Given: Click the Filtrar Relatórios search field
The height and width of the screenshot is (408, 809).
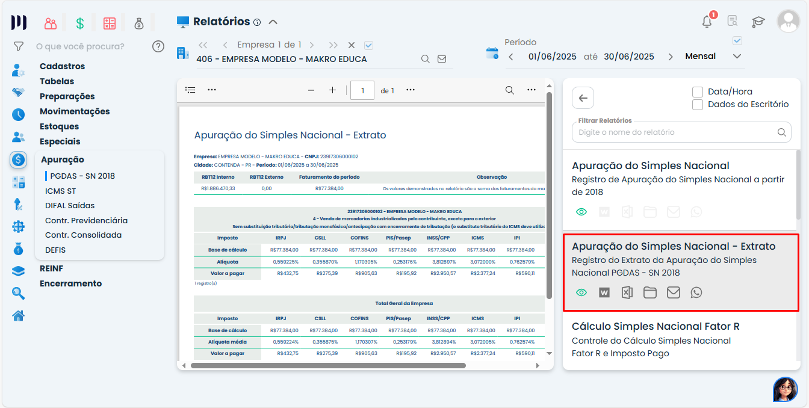Looking at the screenshot, I should [674, 132].
